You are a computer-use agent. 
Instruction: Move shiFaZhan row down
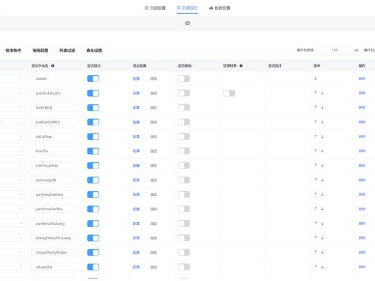point(322,137)
